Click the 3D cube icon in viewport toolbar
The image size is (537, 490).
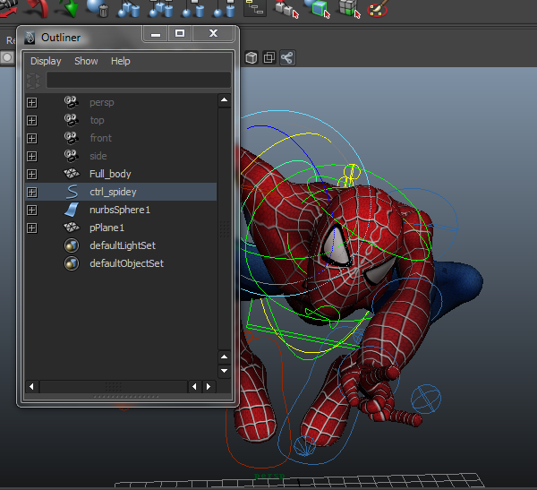[251, 57]
